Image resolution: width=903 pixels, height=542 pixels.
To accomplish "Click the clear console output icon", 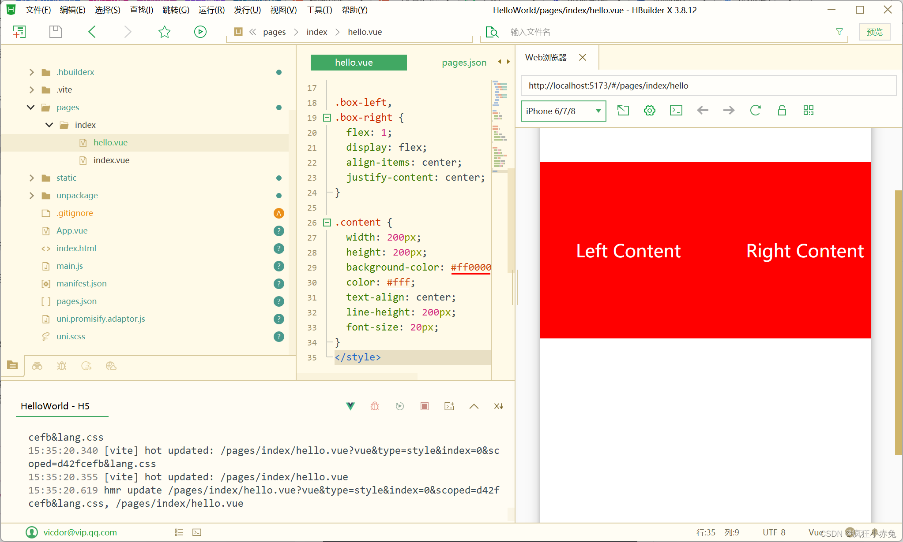I will point(449,406).
